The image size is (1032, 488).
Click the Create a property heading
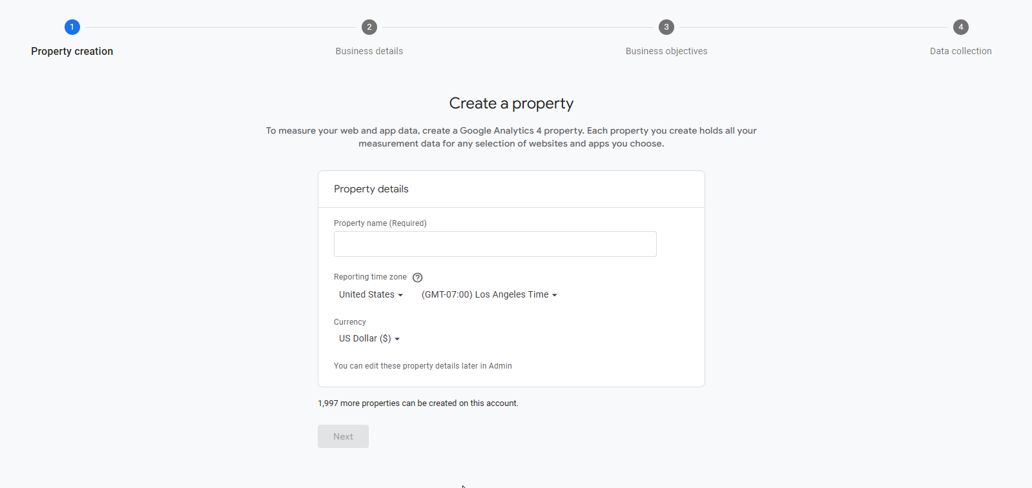tap(511, 103)
